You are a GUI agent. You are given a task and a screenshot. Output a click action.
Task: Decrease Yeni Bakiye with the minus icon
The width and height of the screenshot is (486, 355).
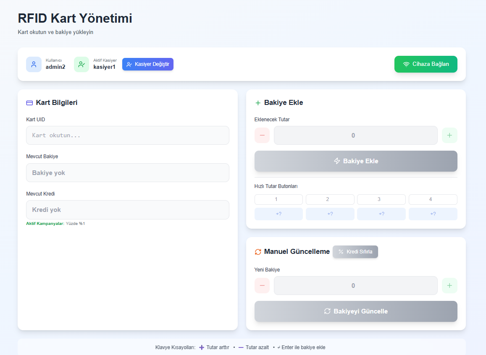click(262, 285)
